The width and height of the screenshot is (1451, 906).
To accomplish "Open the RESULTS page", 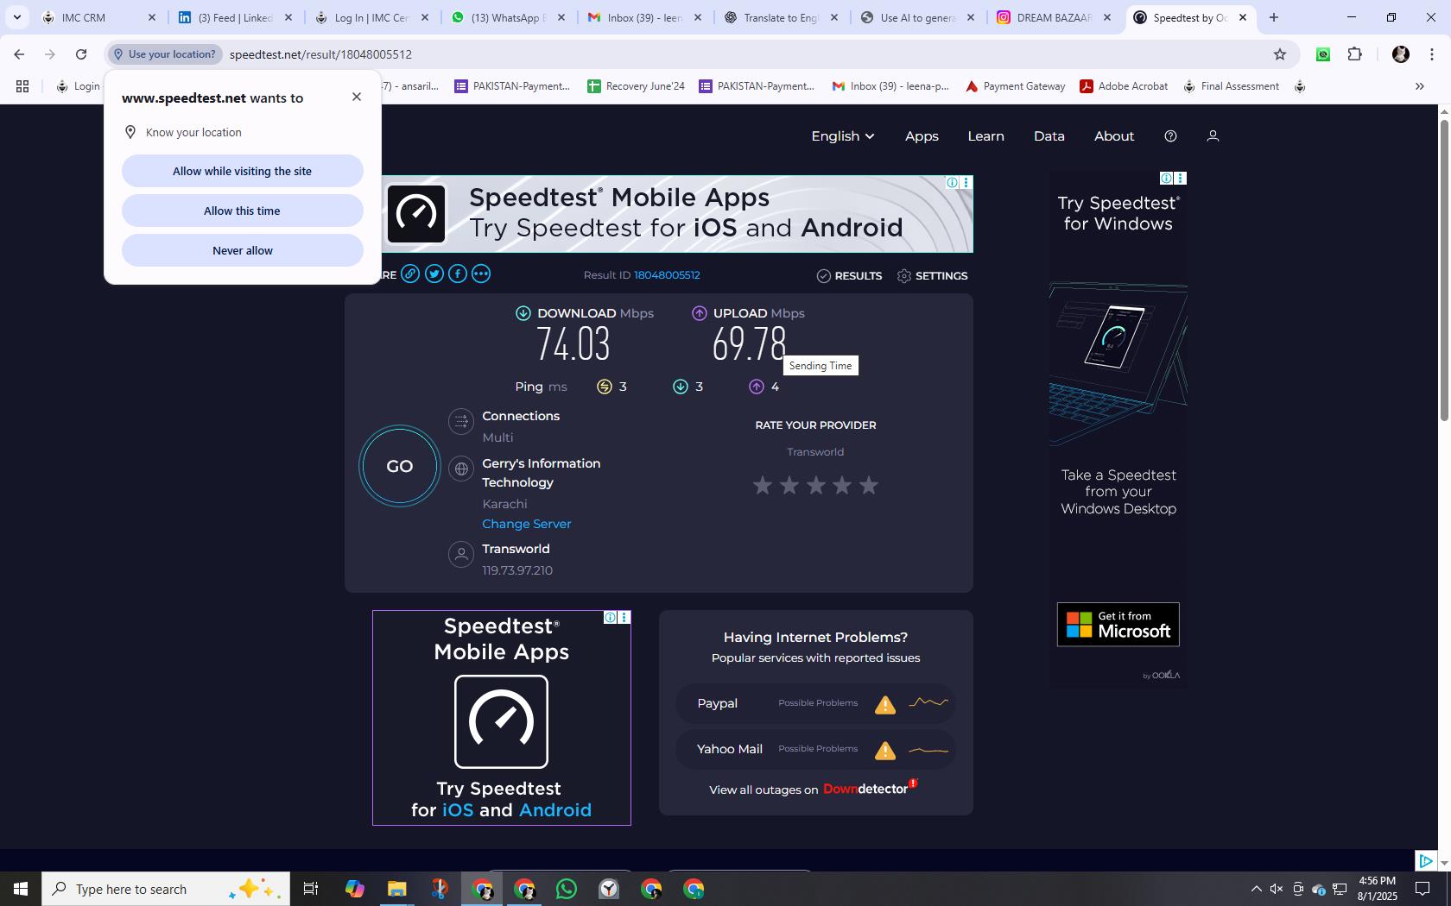I will [x=849, y=276].
